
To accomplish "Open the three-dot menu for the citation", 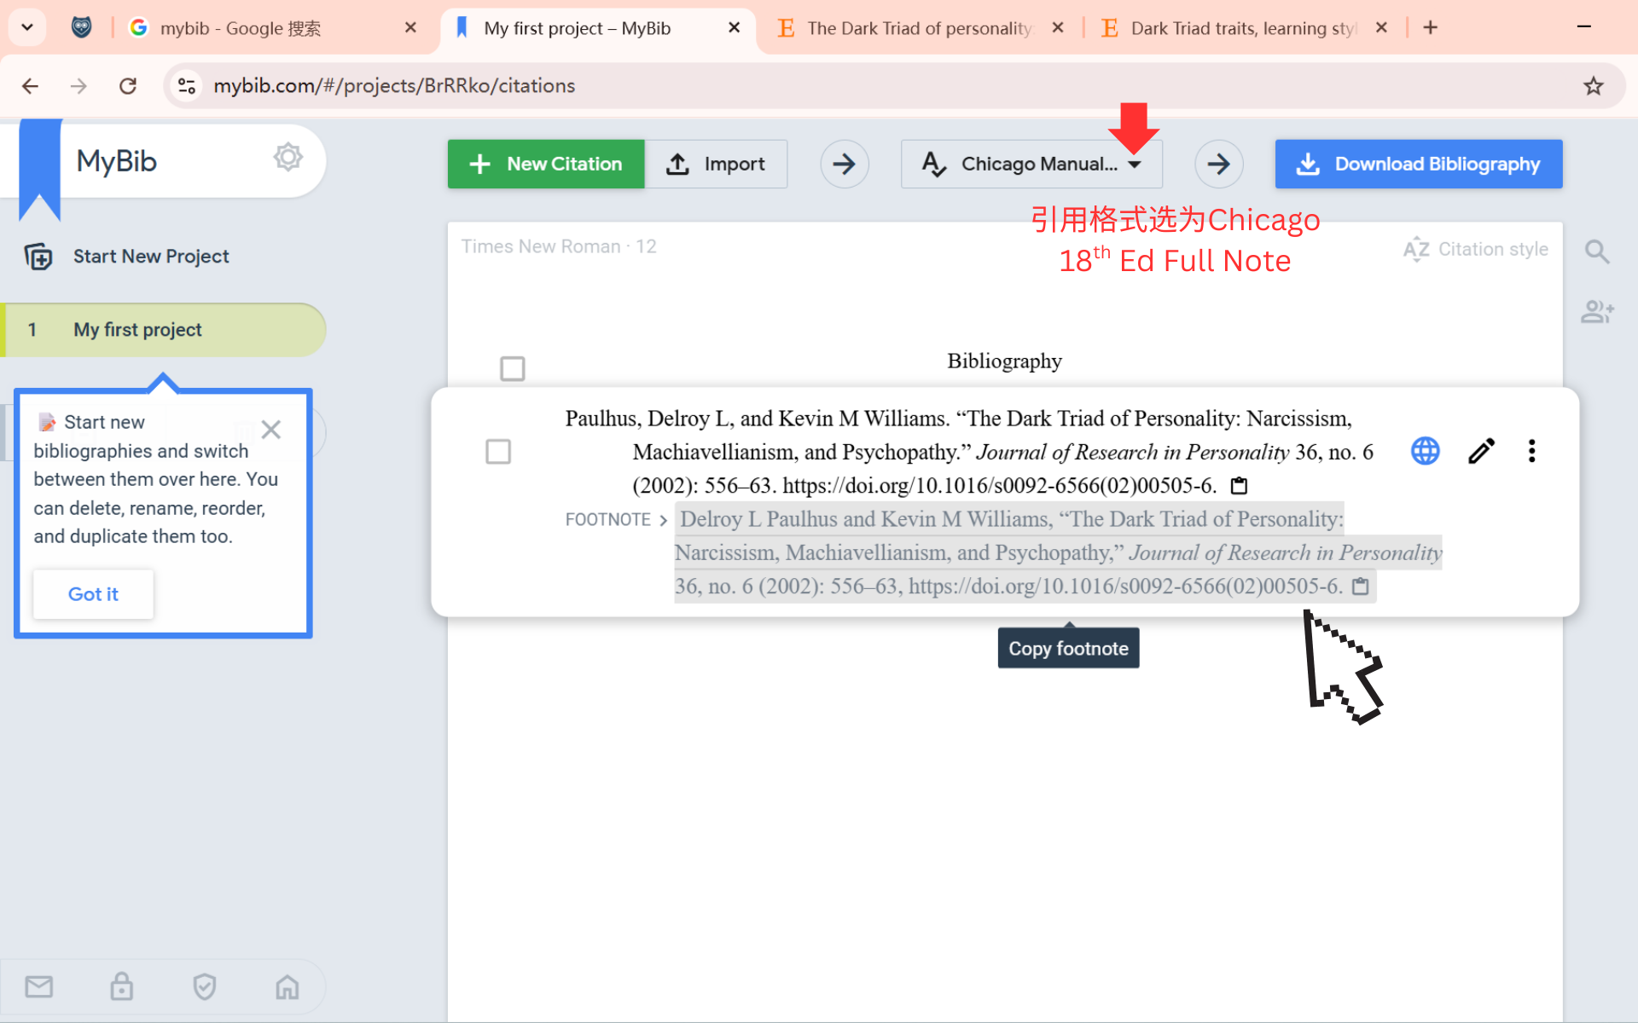I will (x=1531, y=451).
